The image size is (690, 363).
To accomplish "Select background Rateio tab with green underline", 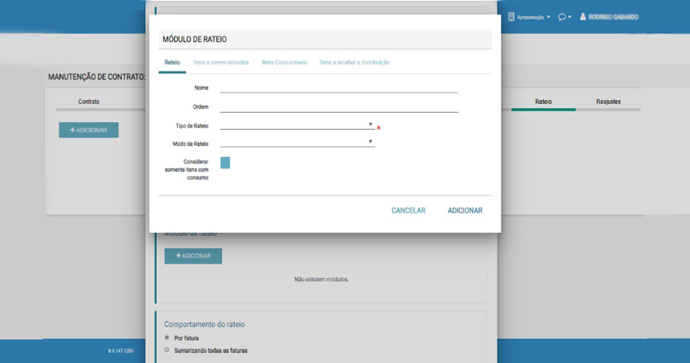I will pos(544,102).
